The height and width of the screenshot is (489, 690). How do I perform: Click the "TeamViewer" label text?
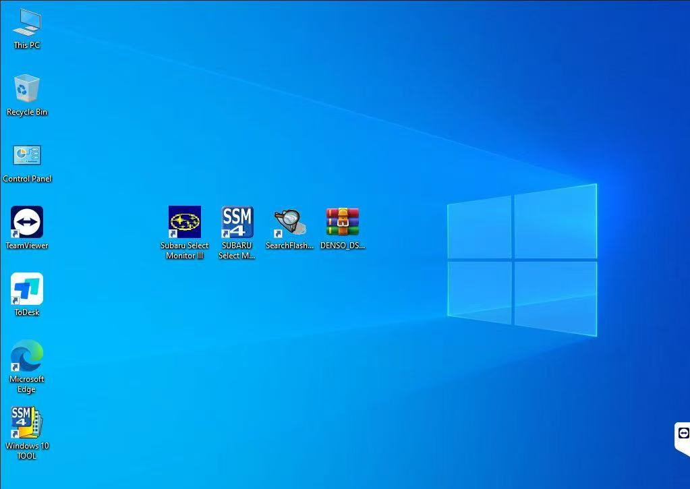(x=27, y=246)
